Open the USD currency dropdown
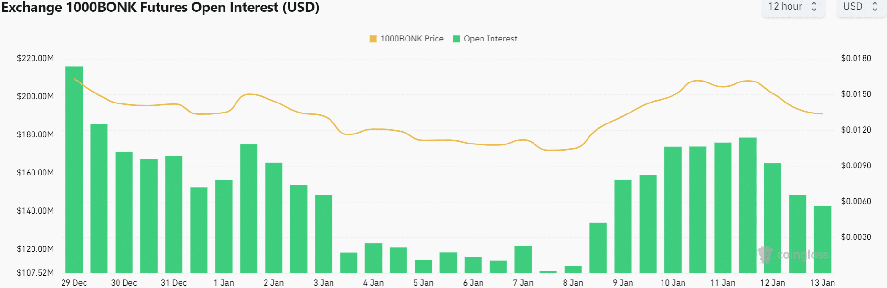 coord(861,7)
